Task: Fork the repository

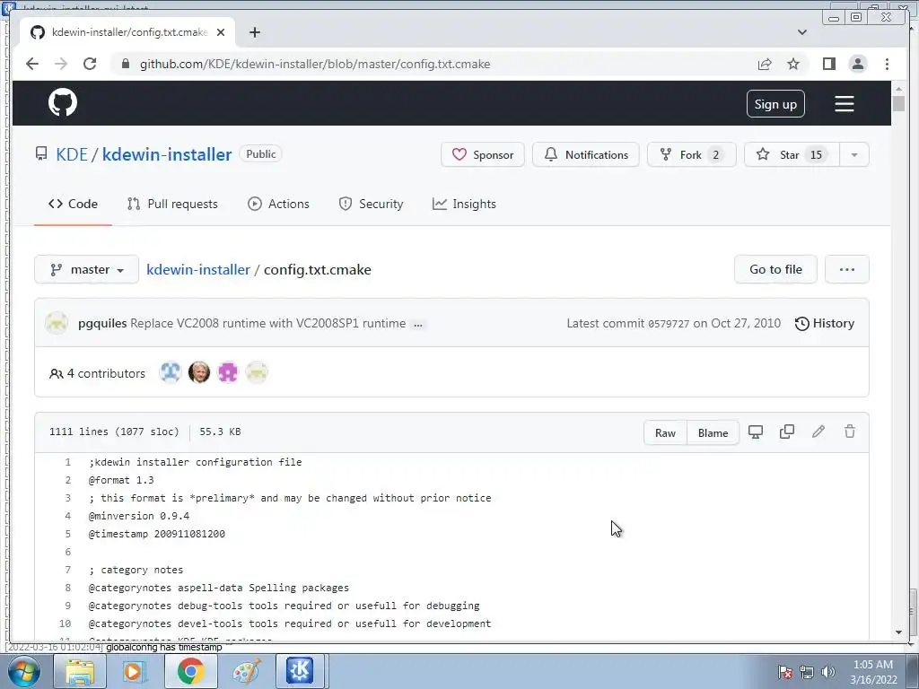Action: coord(691,154)
